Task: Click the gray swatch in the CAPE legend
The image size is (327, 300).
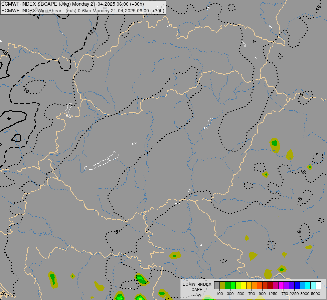Action: point(217,285)
